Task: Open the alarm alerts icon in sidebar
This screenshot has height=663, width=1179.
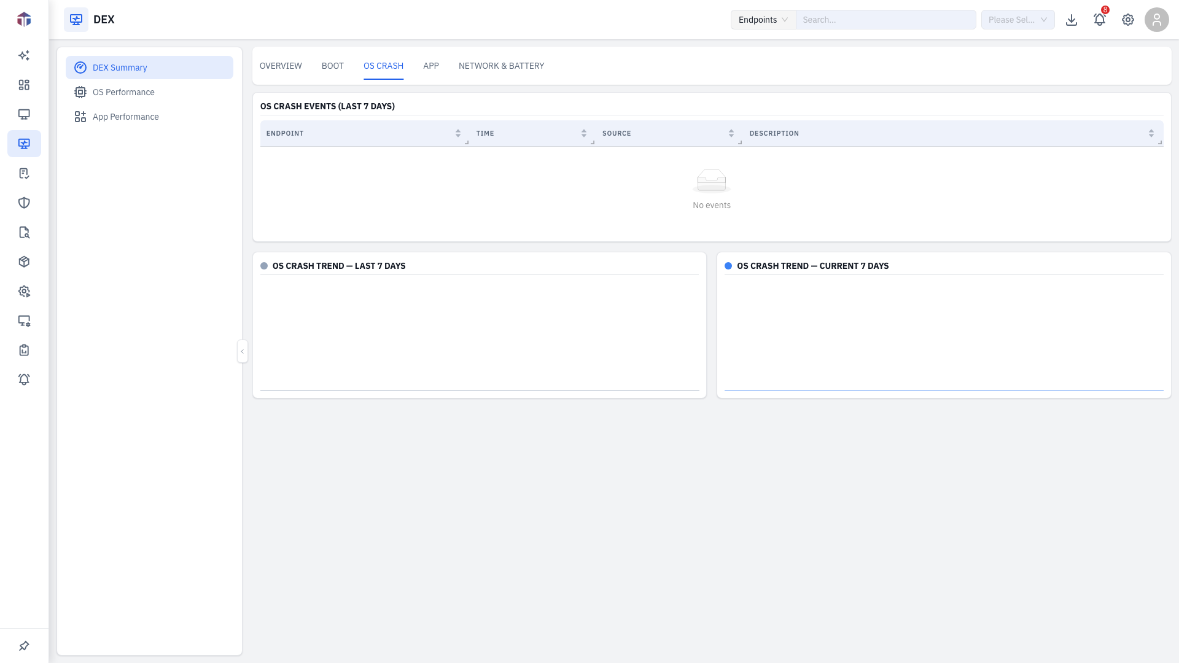Action: tap(24, 379)
